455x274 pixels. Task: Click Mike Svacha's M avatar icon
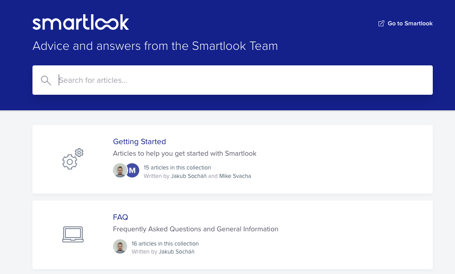coord(132,170)
